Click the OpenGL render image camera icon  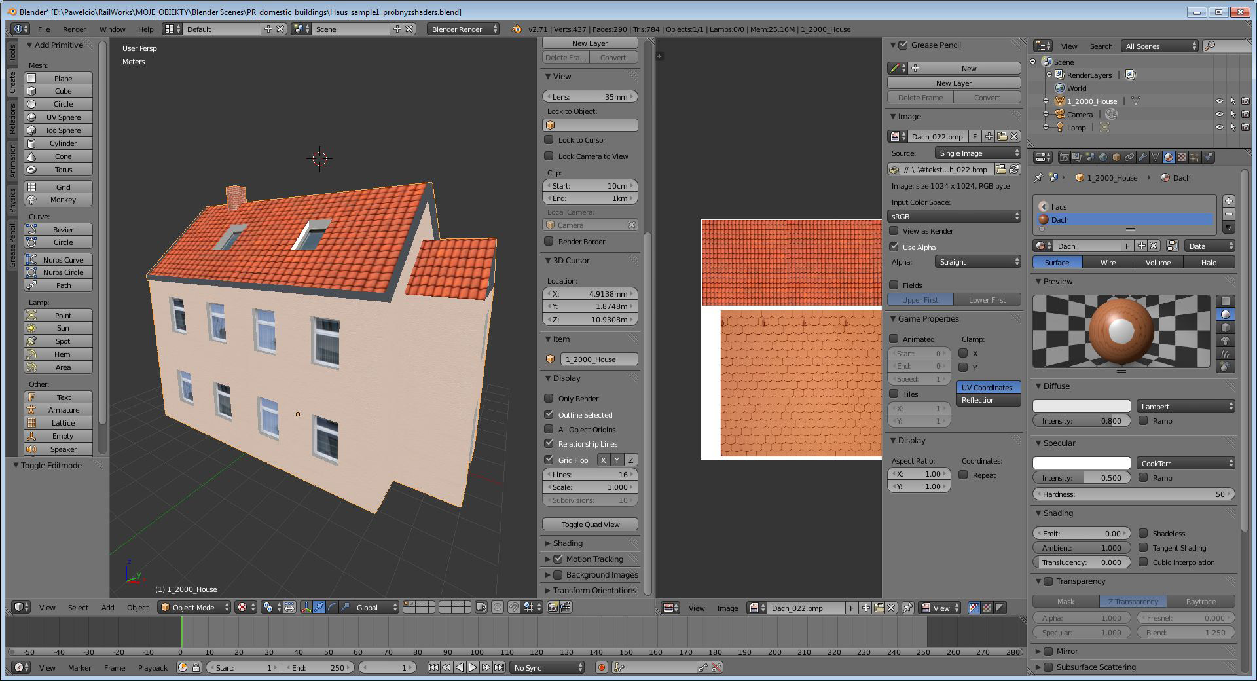(x=553, y=607)
